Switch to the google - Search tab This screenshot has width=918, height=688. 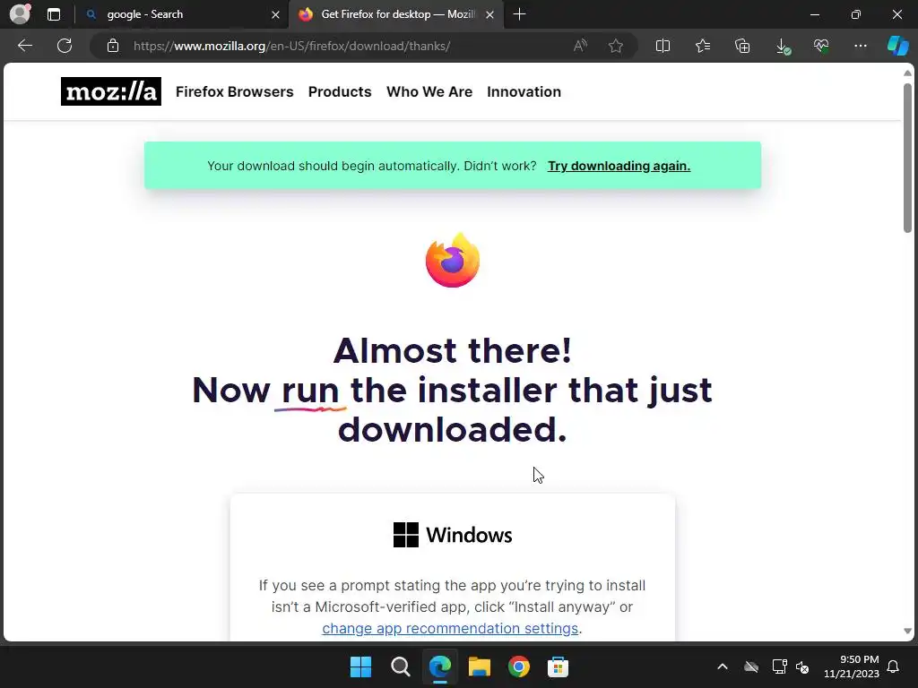click(x=181, y=14)
